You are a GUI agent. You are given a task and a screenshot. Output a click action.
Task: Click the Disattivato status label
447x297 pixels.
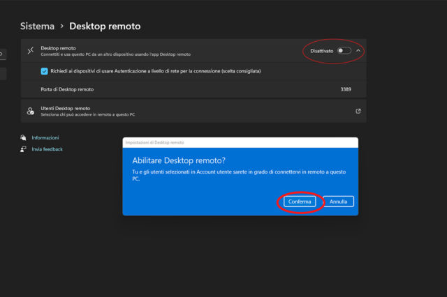click(322, 51)
